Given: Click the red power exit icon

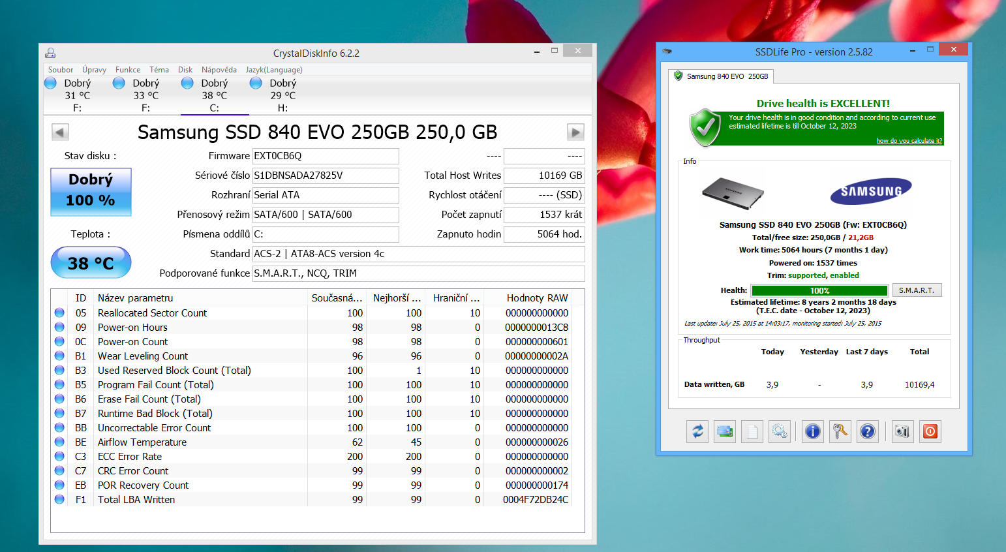Looking at the screenshot, I should click(930, 431).
